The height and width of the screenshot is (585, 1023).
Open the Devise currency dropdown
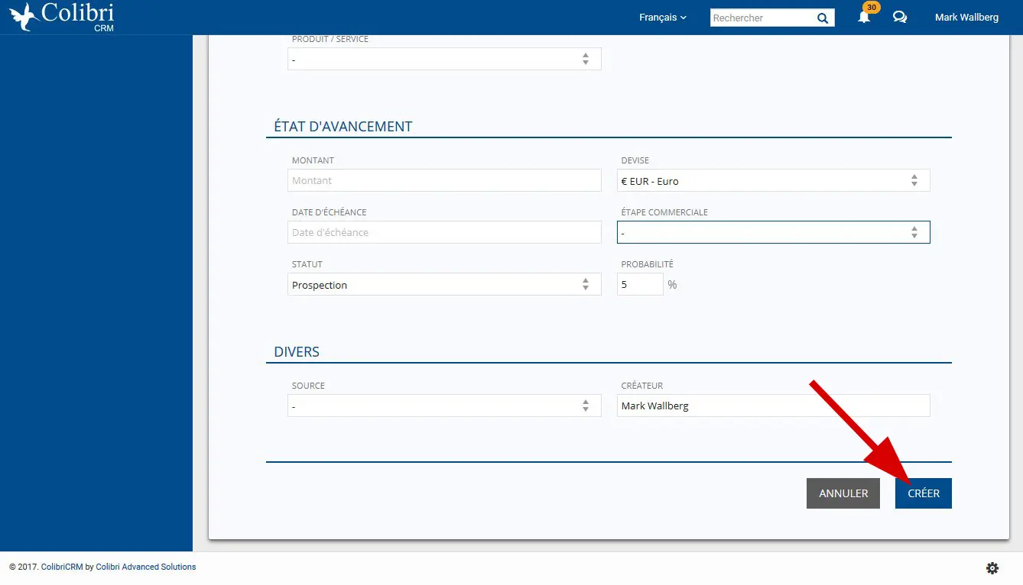click(773, 181)
